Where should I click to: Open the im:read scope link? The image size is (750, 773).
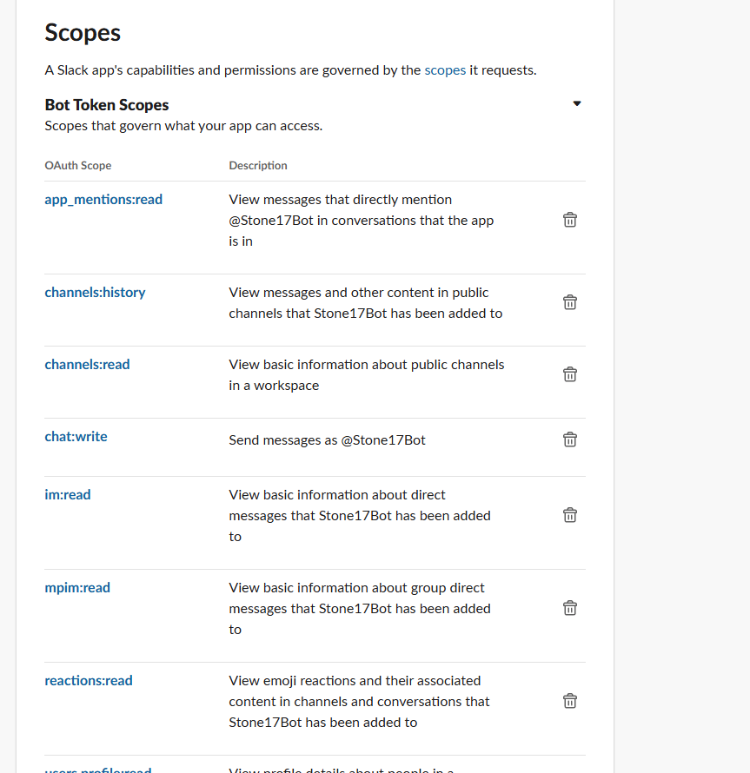[68, 494]
